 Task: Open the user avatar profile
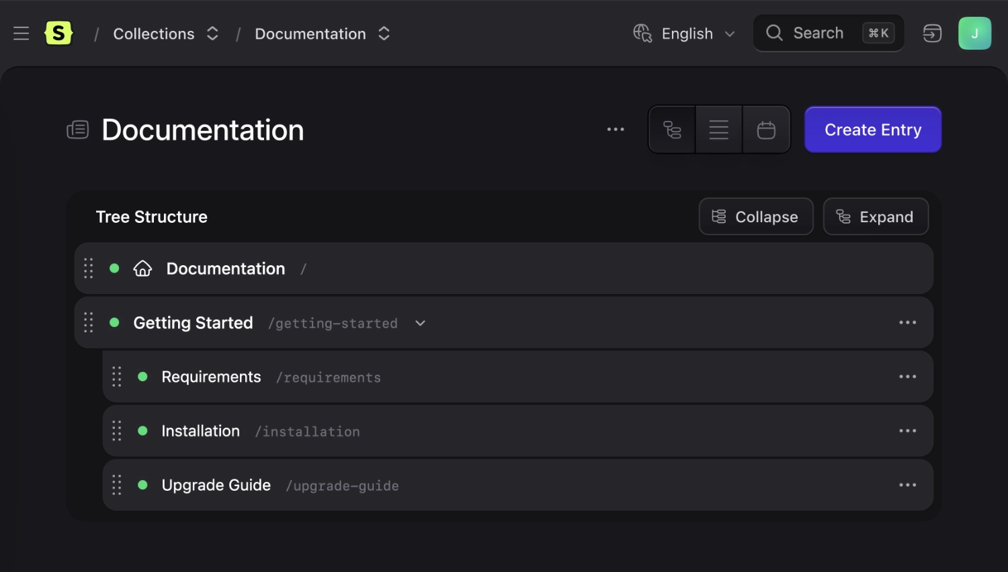click(974, 33)
